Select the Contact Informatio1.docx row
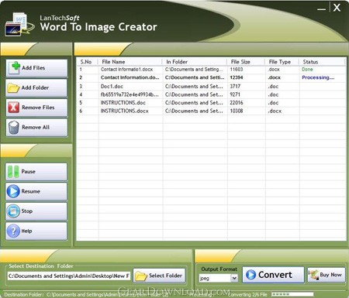 tap(211, 70)
